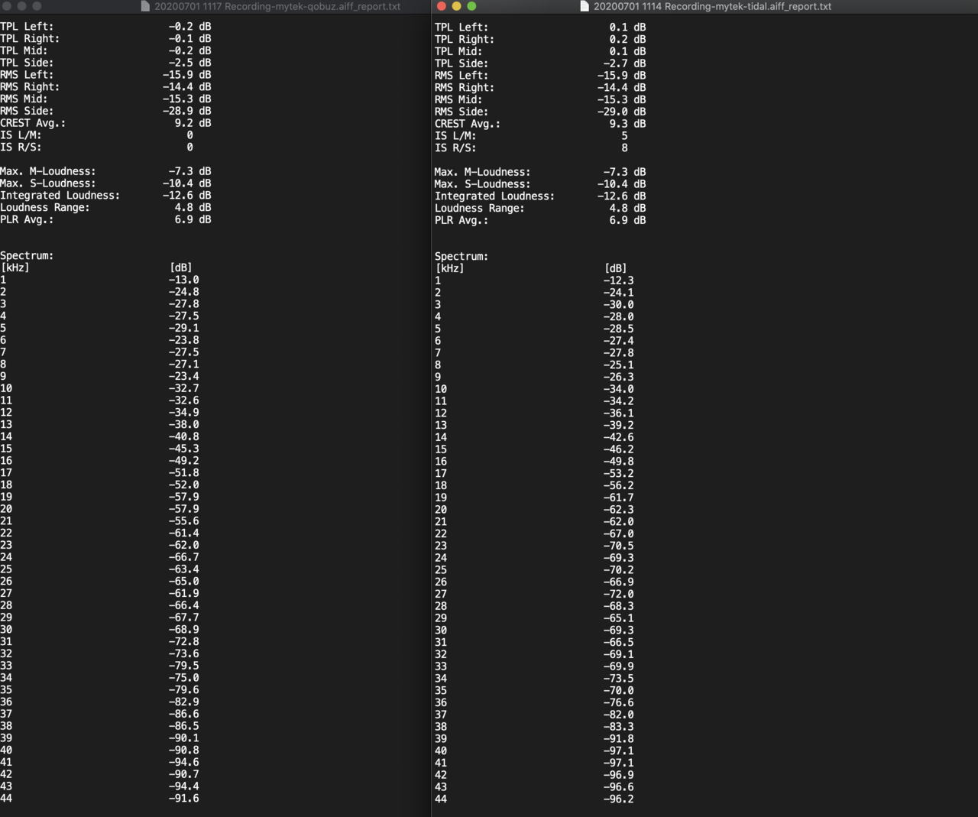Click the 'IS R/S:' value 8 in tidal report

tap(624, 148)
